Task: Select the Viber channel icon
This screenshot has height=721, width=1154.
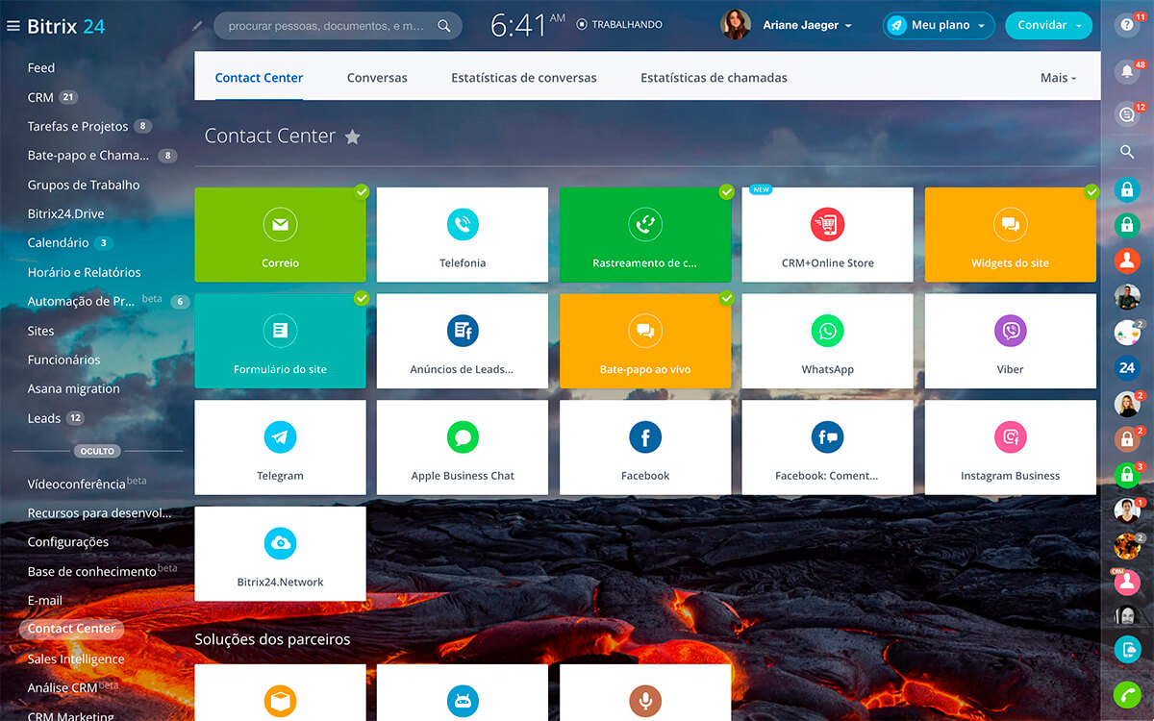Action: (x=1010, y=331)
